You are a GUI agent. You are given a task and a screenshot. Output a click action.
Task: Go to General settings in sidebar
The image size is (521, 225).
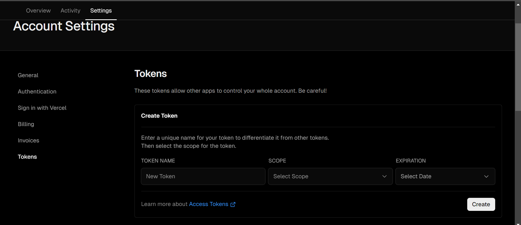[x=28, y=75]
